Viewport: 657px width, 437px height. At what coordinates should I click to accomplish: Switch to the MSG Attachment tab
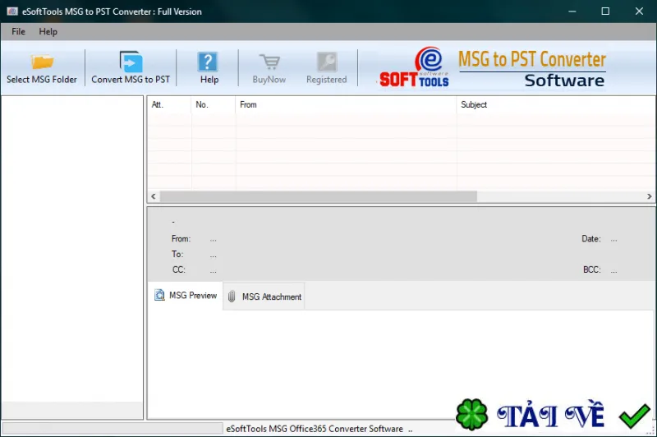264,297
